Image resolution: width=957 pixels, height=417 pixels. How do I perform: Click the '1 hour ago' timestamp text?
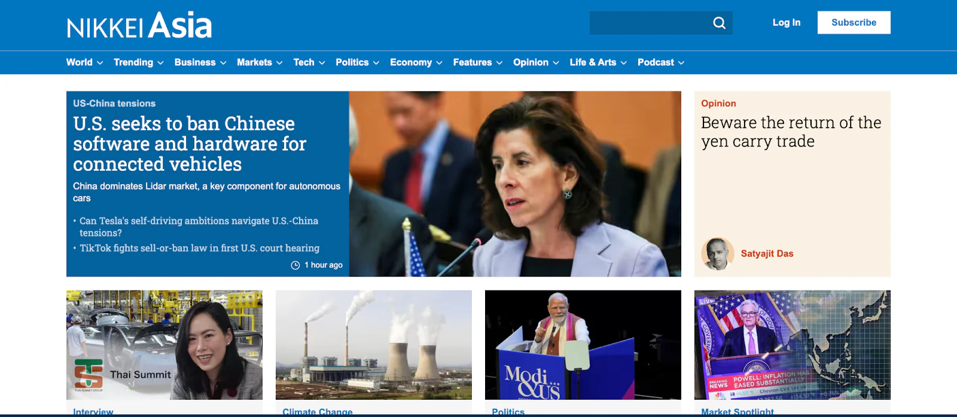coord(324,265)
